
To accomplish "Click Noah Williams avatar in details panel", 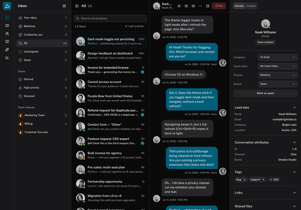I will click(265, 24).
